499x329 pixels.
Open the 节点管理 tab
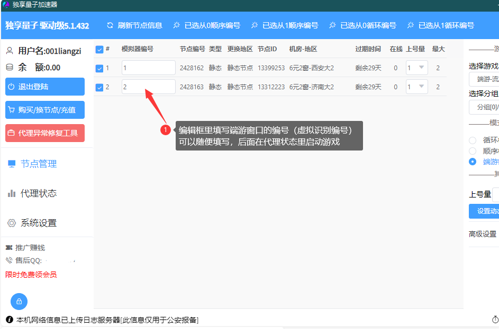(39, 164)
